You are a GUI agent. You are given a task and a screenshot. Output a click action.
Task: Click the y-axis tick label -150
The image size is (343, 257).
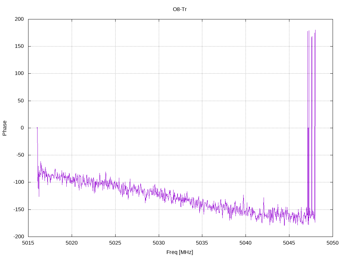[19, 209]
